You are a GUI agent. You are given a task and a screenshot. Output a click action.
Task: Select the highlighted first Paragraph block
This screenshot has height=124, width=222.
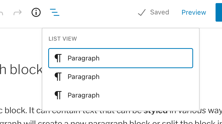coord(121,58)
